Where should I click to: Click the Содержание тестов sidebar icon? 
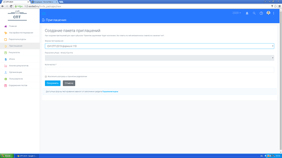point(6,86)
